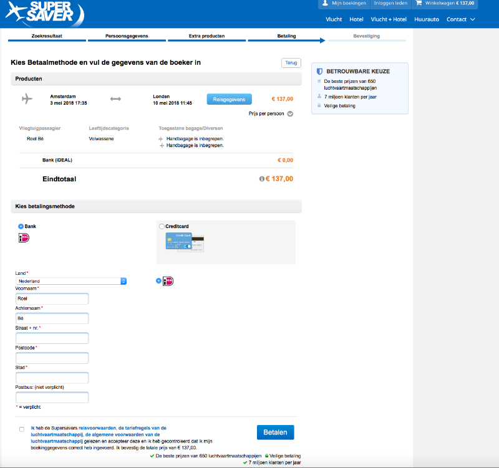Click the Supersaver airplane logo

point(40,14)
